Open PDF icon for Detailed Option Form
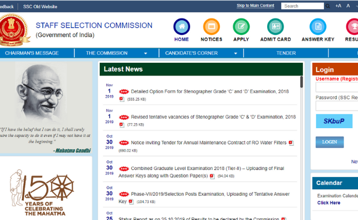 click(x=122, y=100)
